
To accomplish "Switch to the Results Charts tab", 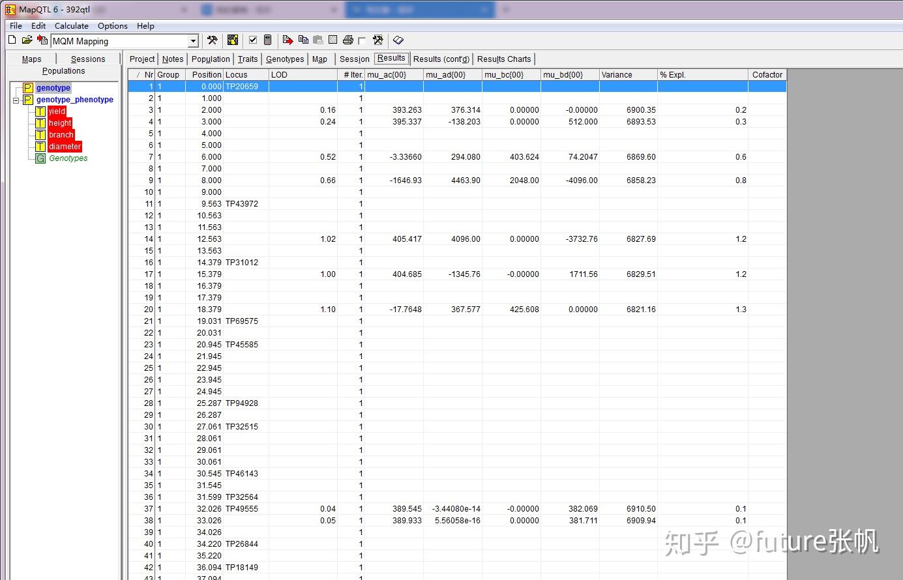I will click(503, 59).
